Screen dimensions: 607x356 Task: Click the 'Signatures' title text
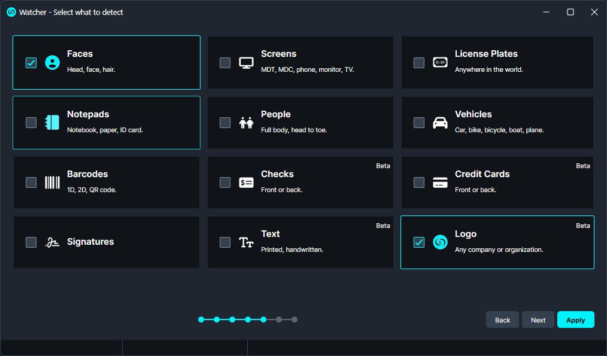90,242
